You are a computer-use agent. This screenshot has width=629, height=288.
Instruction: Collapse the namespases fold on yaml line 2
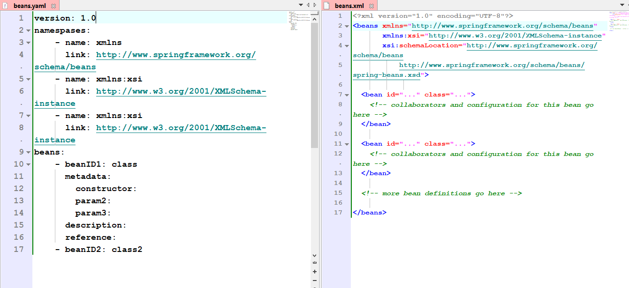29,30
